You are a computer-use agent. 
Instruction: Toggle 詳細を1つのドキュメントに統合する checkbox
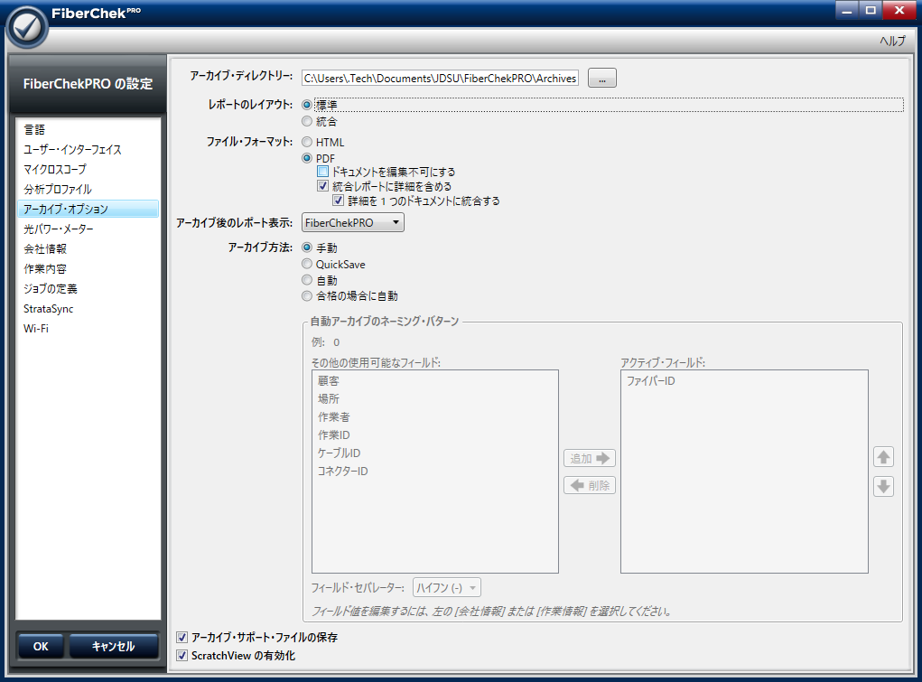[338, 201]
